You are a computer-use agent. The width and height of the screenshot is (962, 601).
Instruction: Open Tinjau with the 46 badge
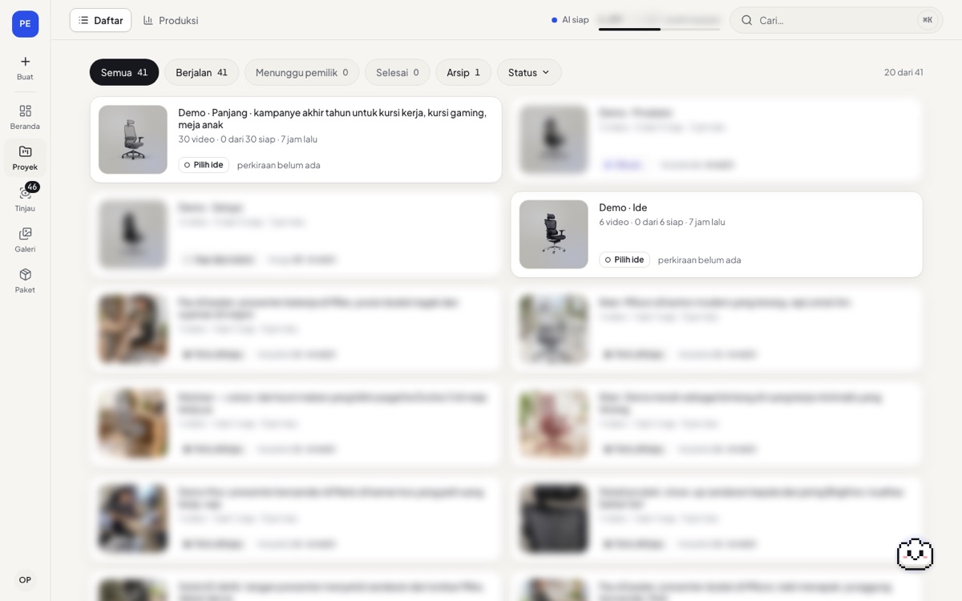point(25,199)
